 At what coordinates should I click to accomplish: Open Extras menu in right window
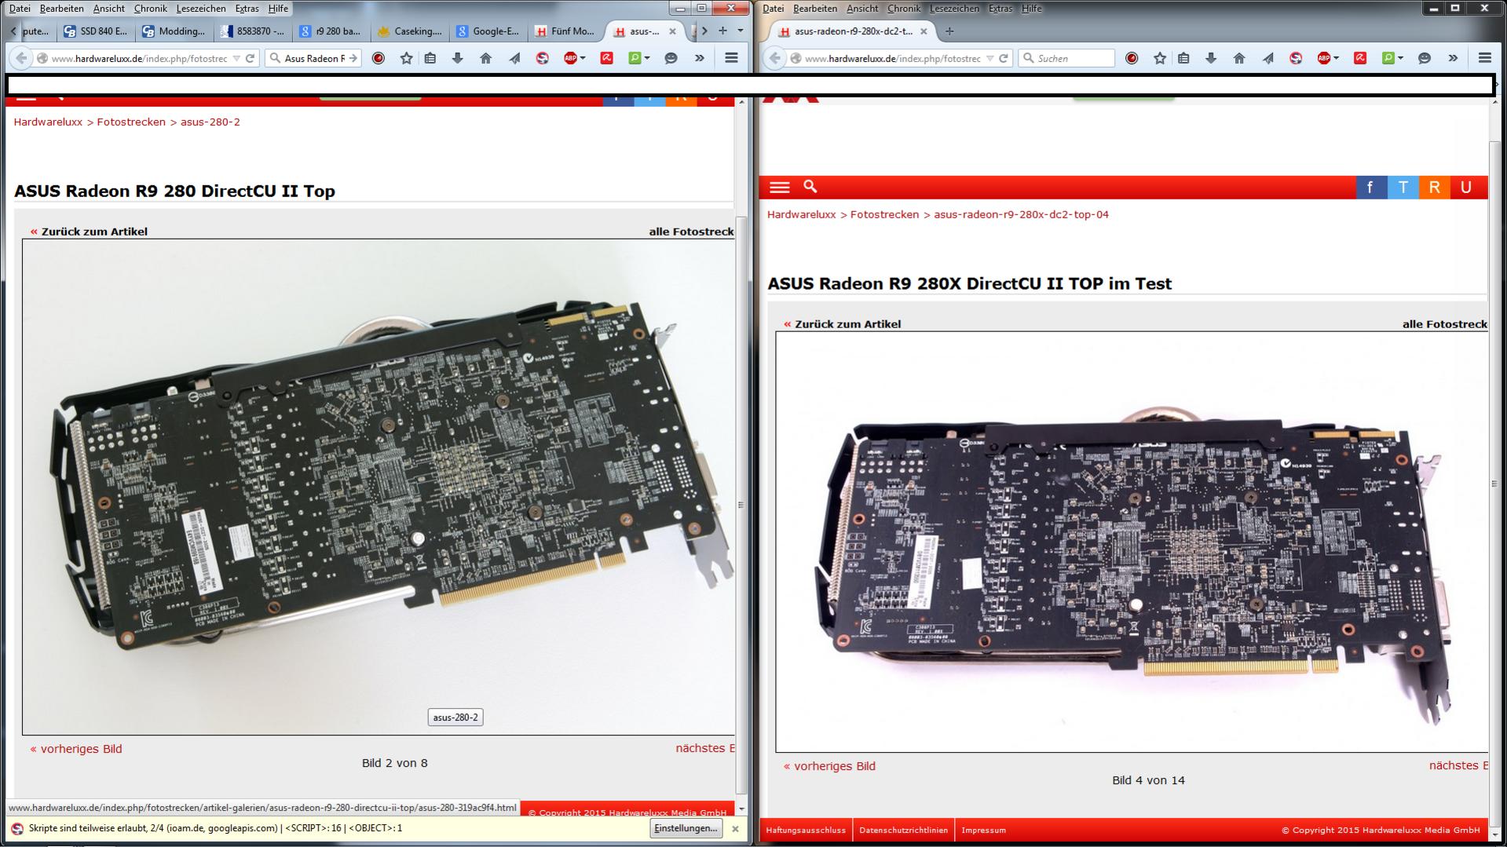1000,9
